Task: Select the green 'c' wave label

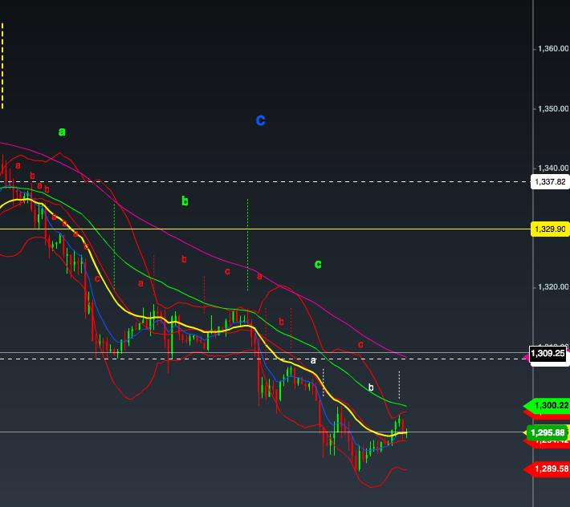Action: point(318,264)
